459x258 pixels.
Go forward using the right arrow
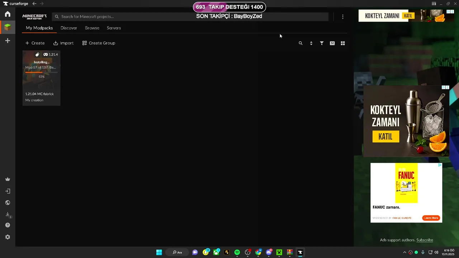42,4
